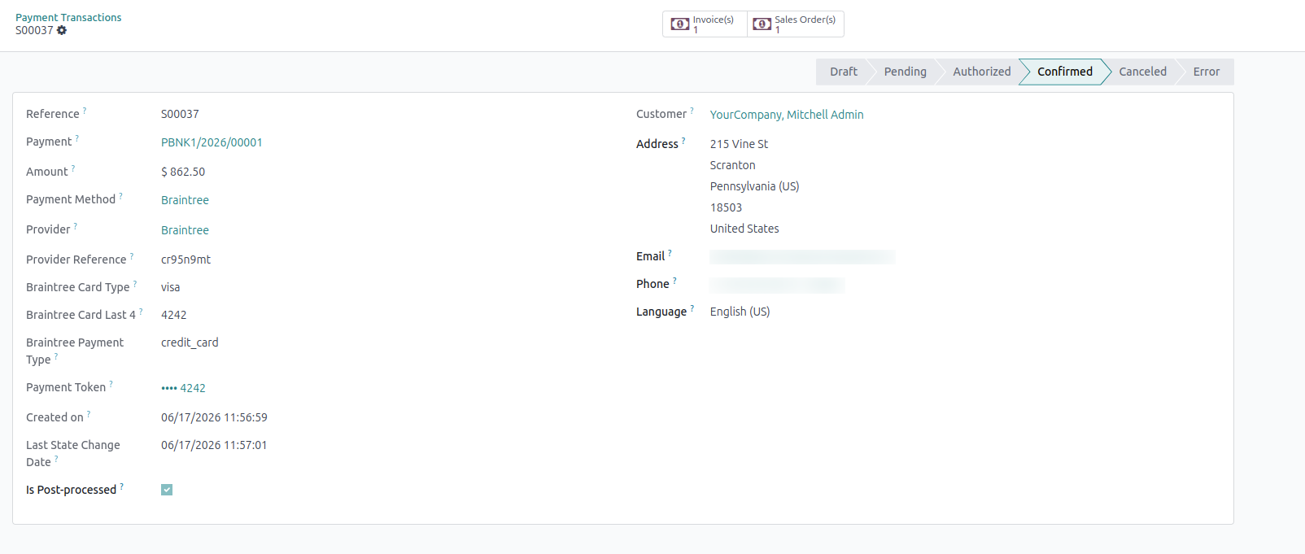
Task: Click the payment type value credit_card
Action: (x=190, y=342)
